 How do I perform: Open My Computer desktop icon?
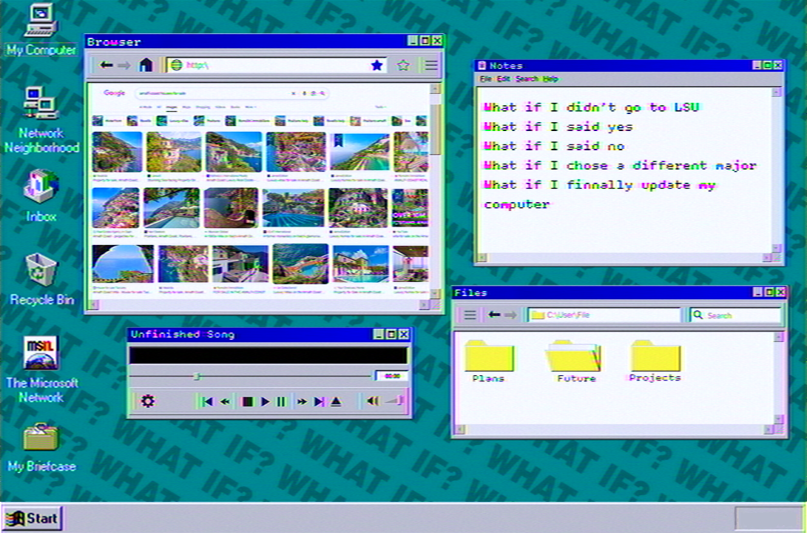click(41, 30)
